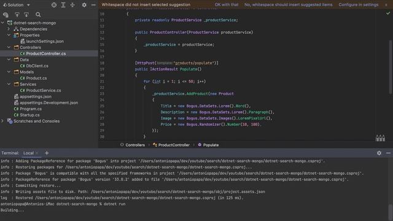This screenshot has height=221, width=393.
Task: Select the Local terminal tab
Action: [28, 153]
